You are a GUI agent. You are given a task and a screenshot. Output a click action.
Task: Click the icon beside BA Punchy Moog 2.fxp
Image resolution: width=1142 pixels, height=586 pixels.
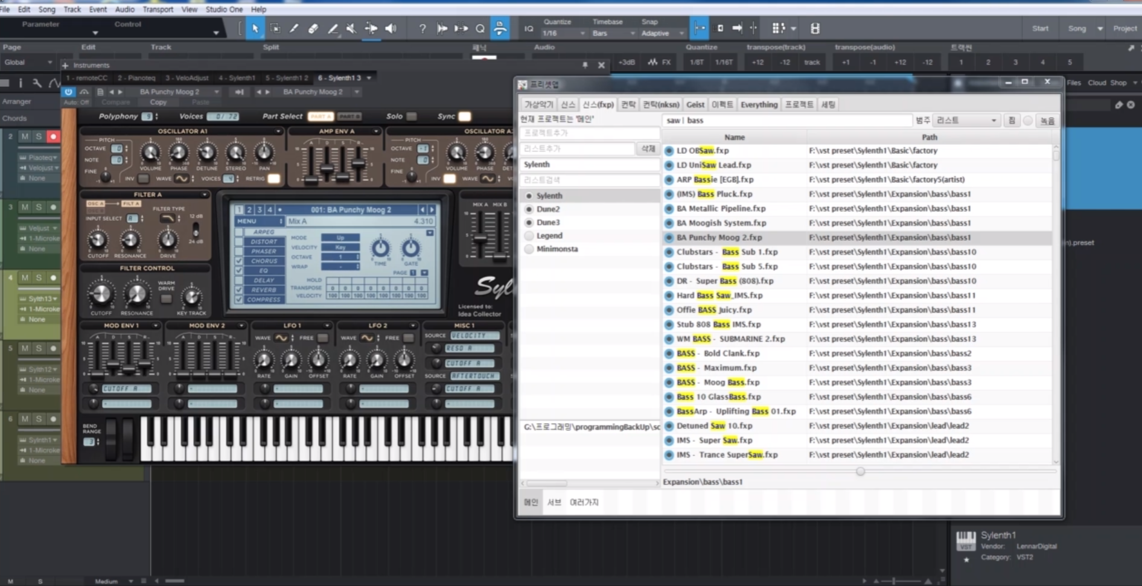point(669,238)
